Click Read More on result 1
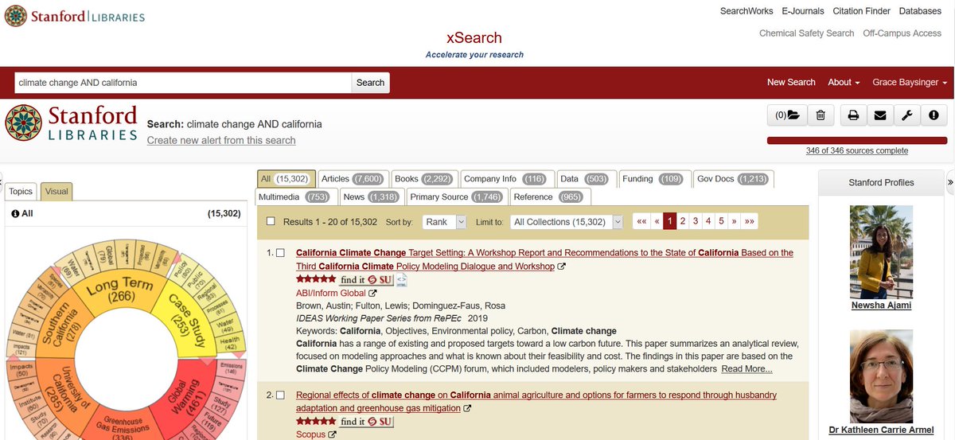This screenshot has height=440, width=955. tap(746, 369)
